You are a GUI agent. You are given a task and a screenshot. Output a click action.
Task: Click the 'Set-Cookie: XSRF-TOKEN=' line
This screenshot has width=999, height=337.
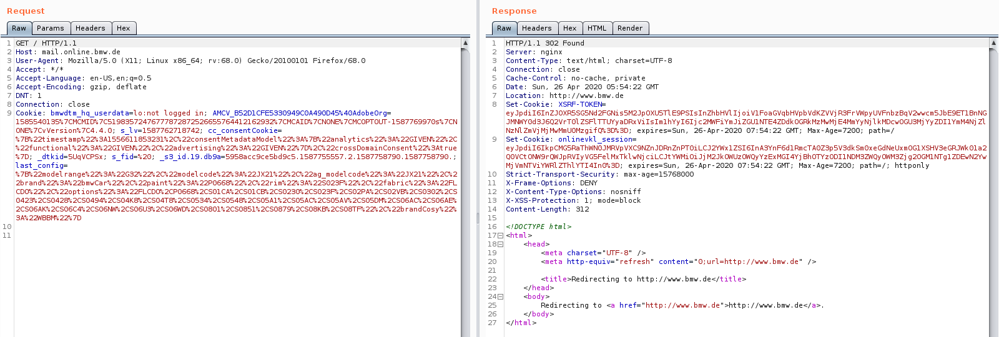(x=556, y=104)
